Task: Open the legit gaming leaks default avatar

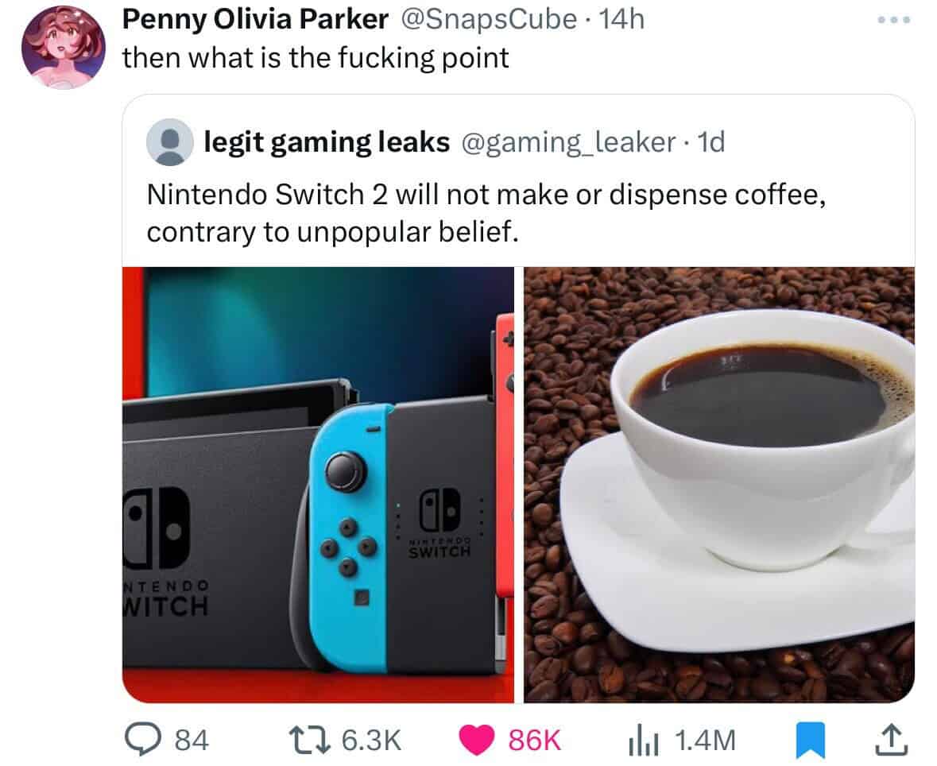Action: coord(170,141)
